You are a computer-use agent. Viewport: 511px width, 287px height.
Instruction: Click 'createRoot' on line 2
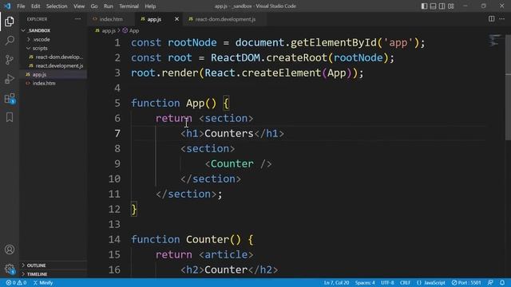coord(296,57)
